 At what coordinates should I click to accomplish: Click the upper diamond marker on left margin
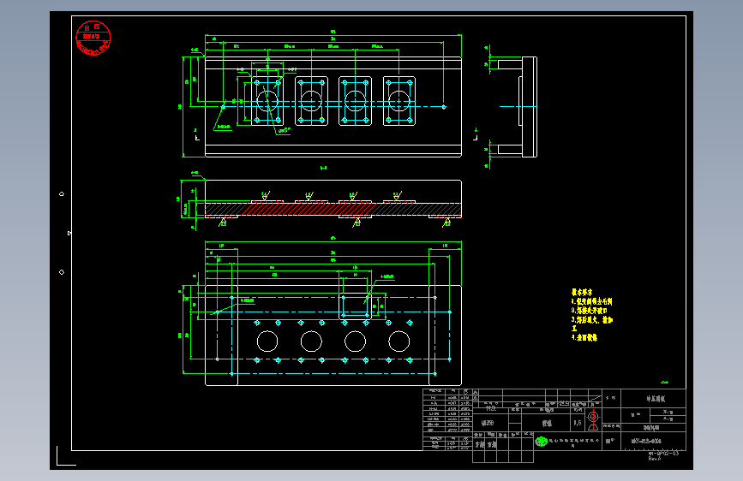(62, 194)
